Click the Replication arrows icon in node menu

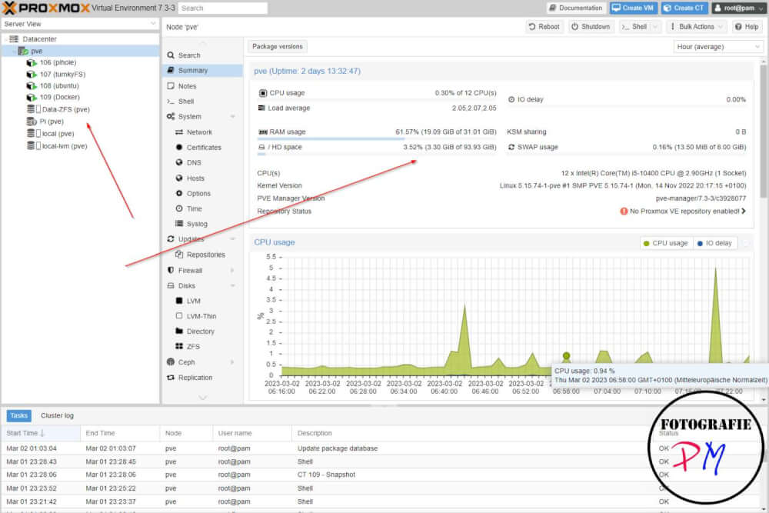(171, 377)
